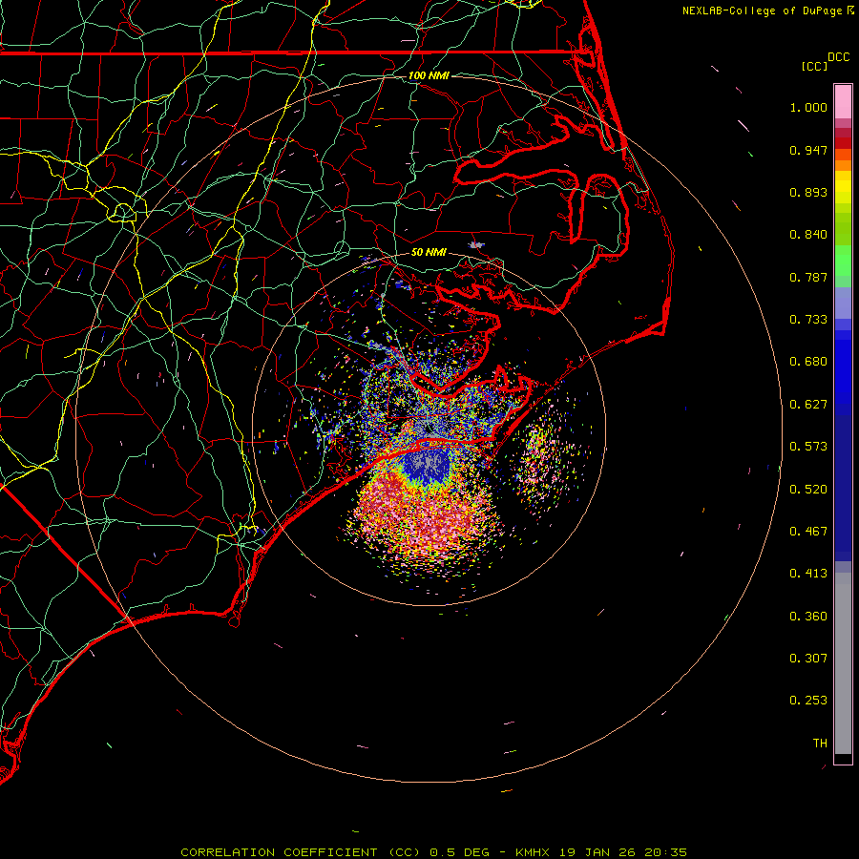Click the 0.947 value on the color scale
The image size is (859, 859).
[x=808, y=151]
